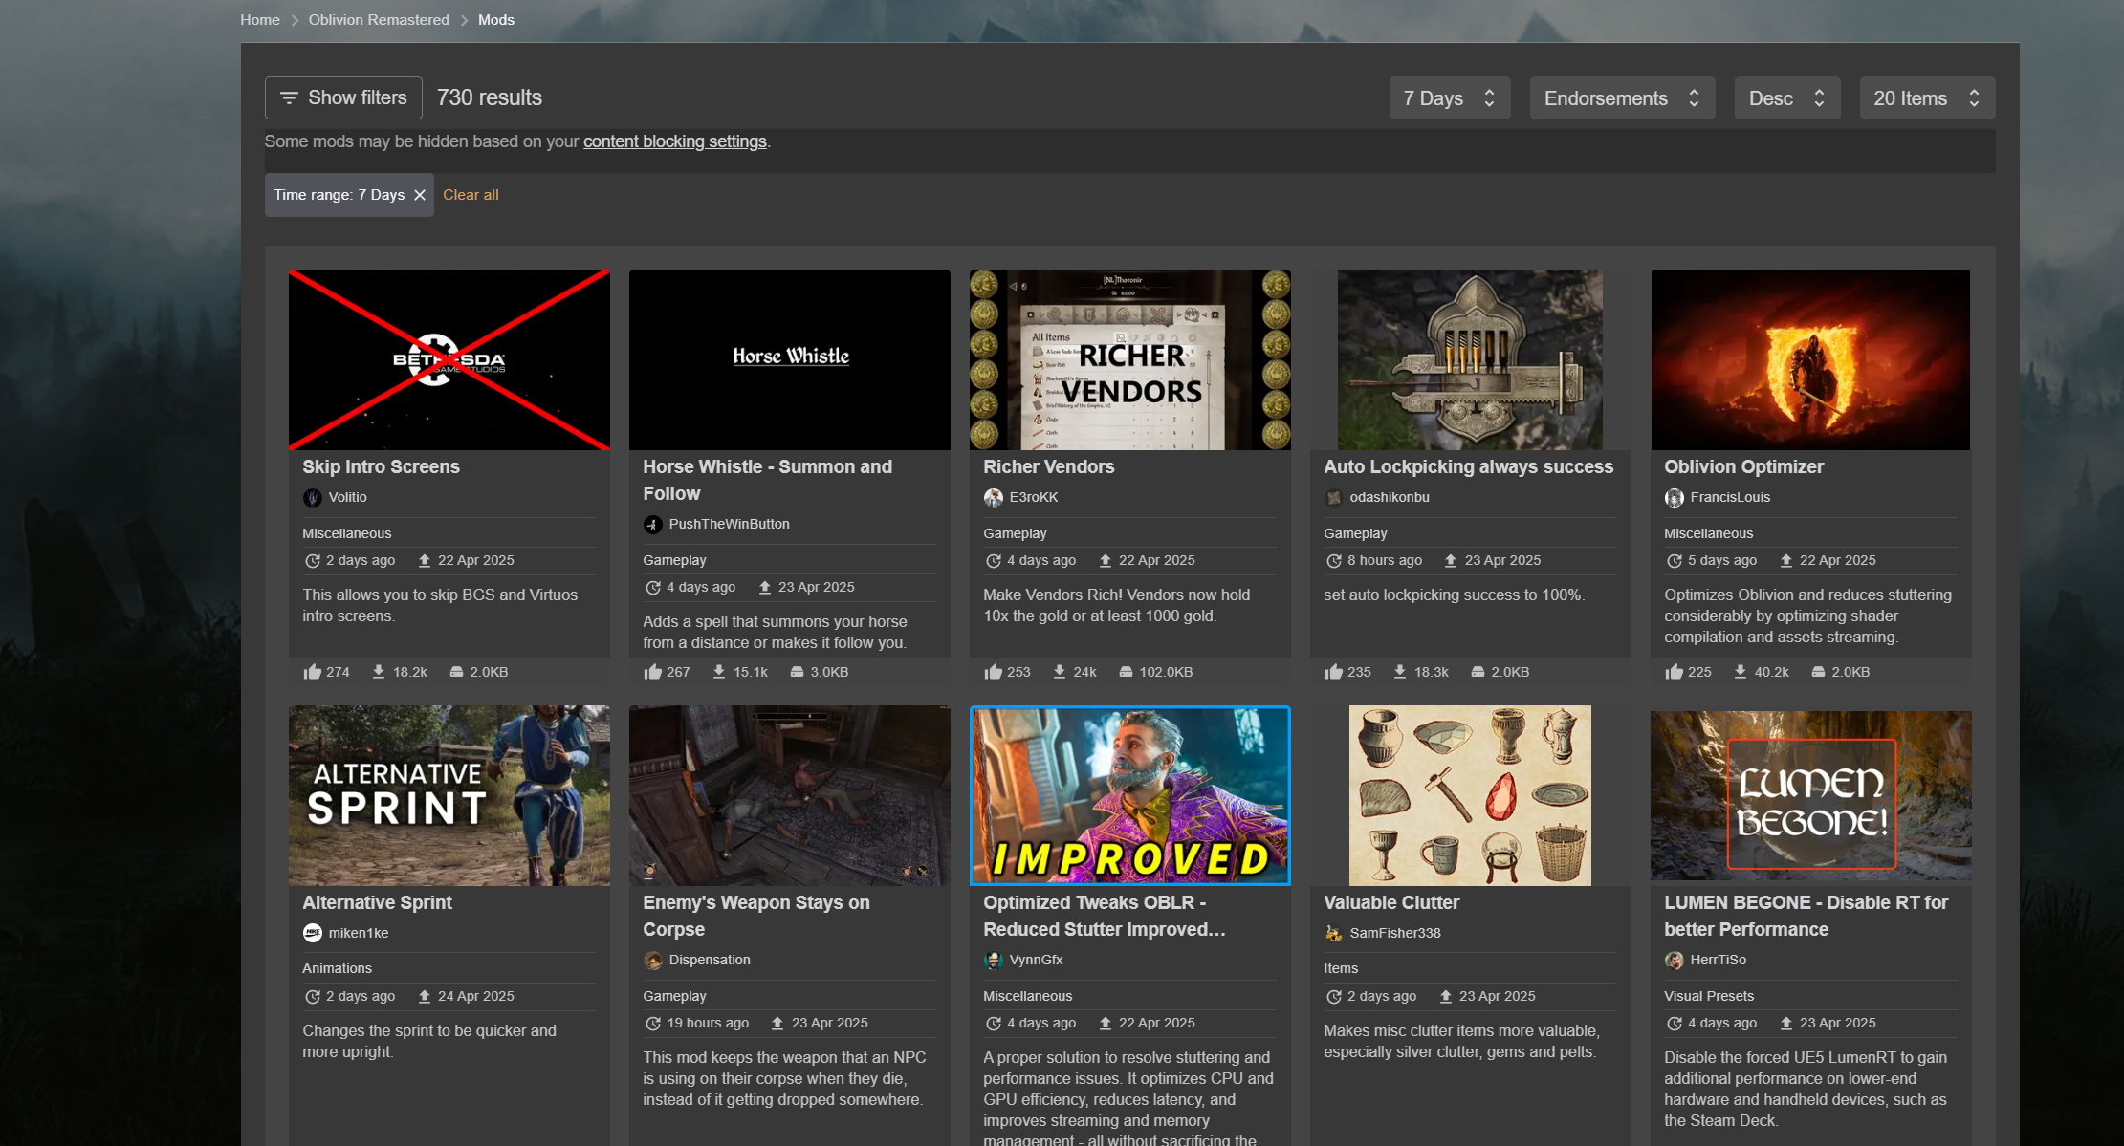
Task: Open Enemy's Weapon Stays on Corpse title
Action: (756, 916)
